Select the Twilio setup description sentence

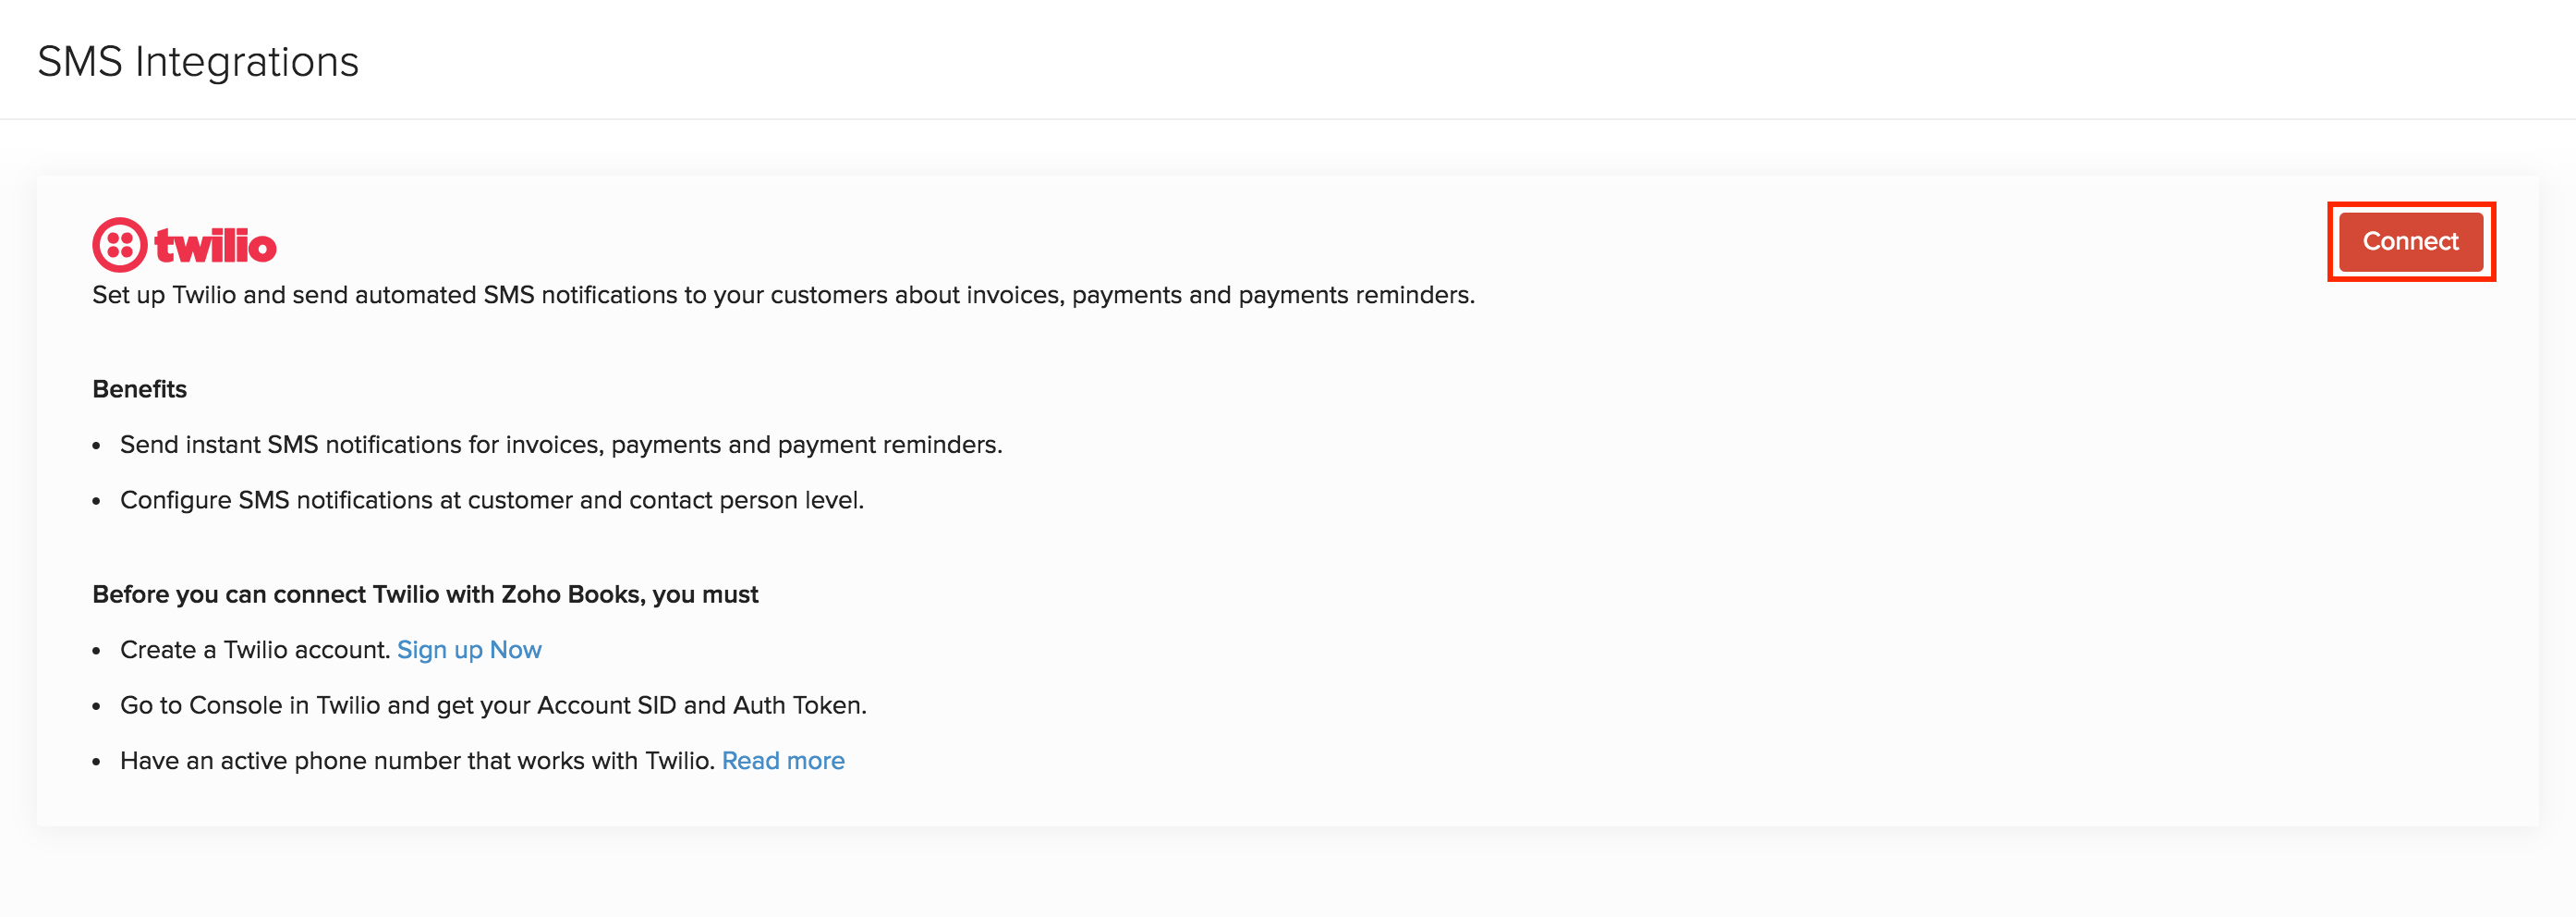[x=783, y=295]
